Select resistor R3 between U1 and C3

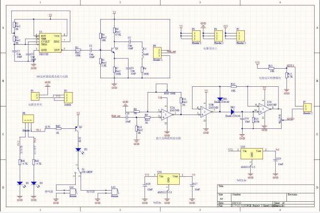(x=78, y=51)
